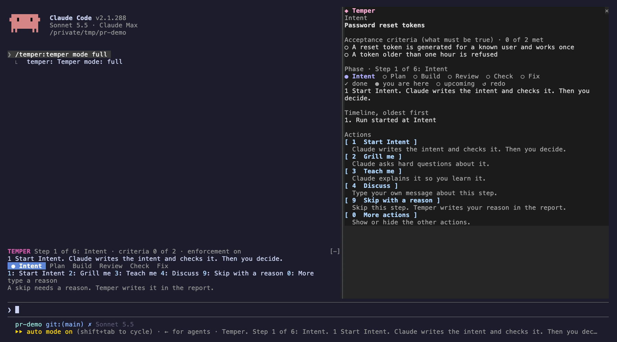This screenshot has width=617, height=342.
Task: Click the yellow fast-forward auto mode icon
Action: pos(19,332)
